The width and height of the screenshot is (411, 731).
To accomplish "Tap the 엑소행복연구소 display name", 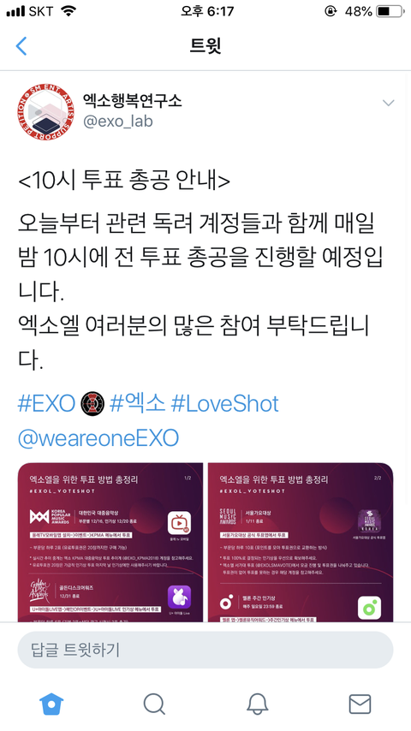I will [133, 100].
